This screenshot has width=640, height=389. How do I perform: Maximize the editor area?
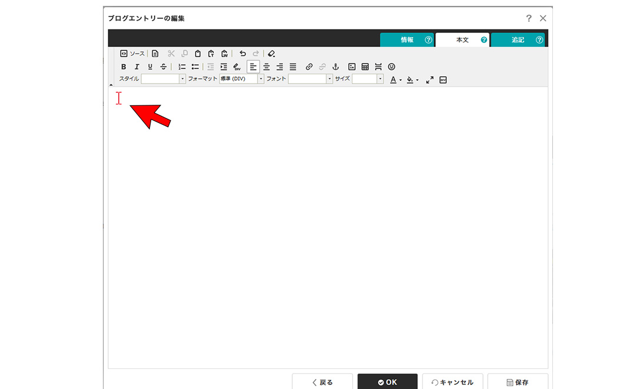coord(430,79)
